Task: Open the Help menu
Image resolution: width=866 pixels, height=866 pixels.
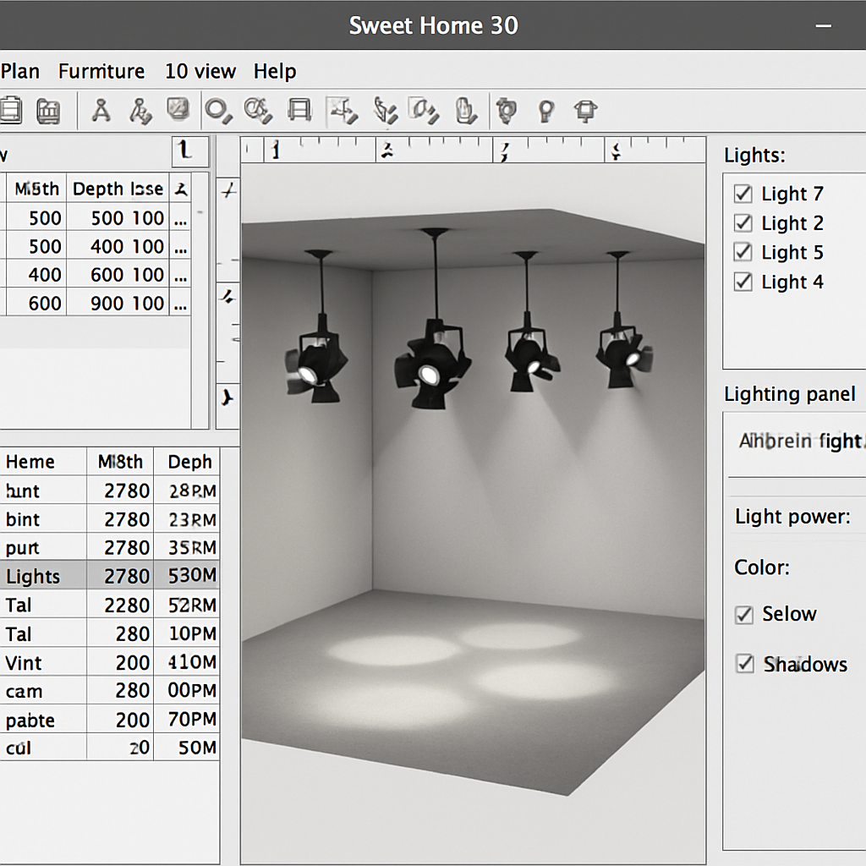Action: coord(275,71)
